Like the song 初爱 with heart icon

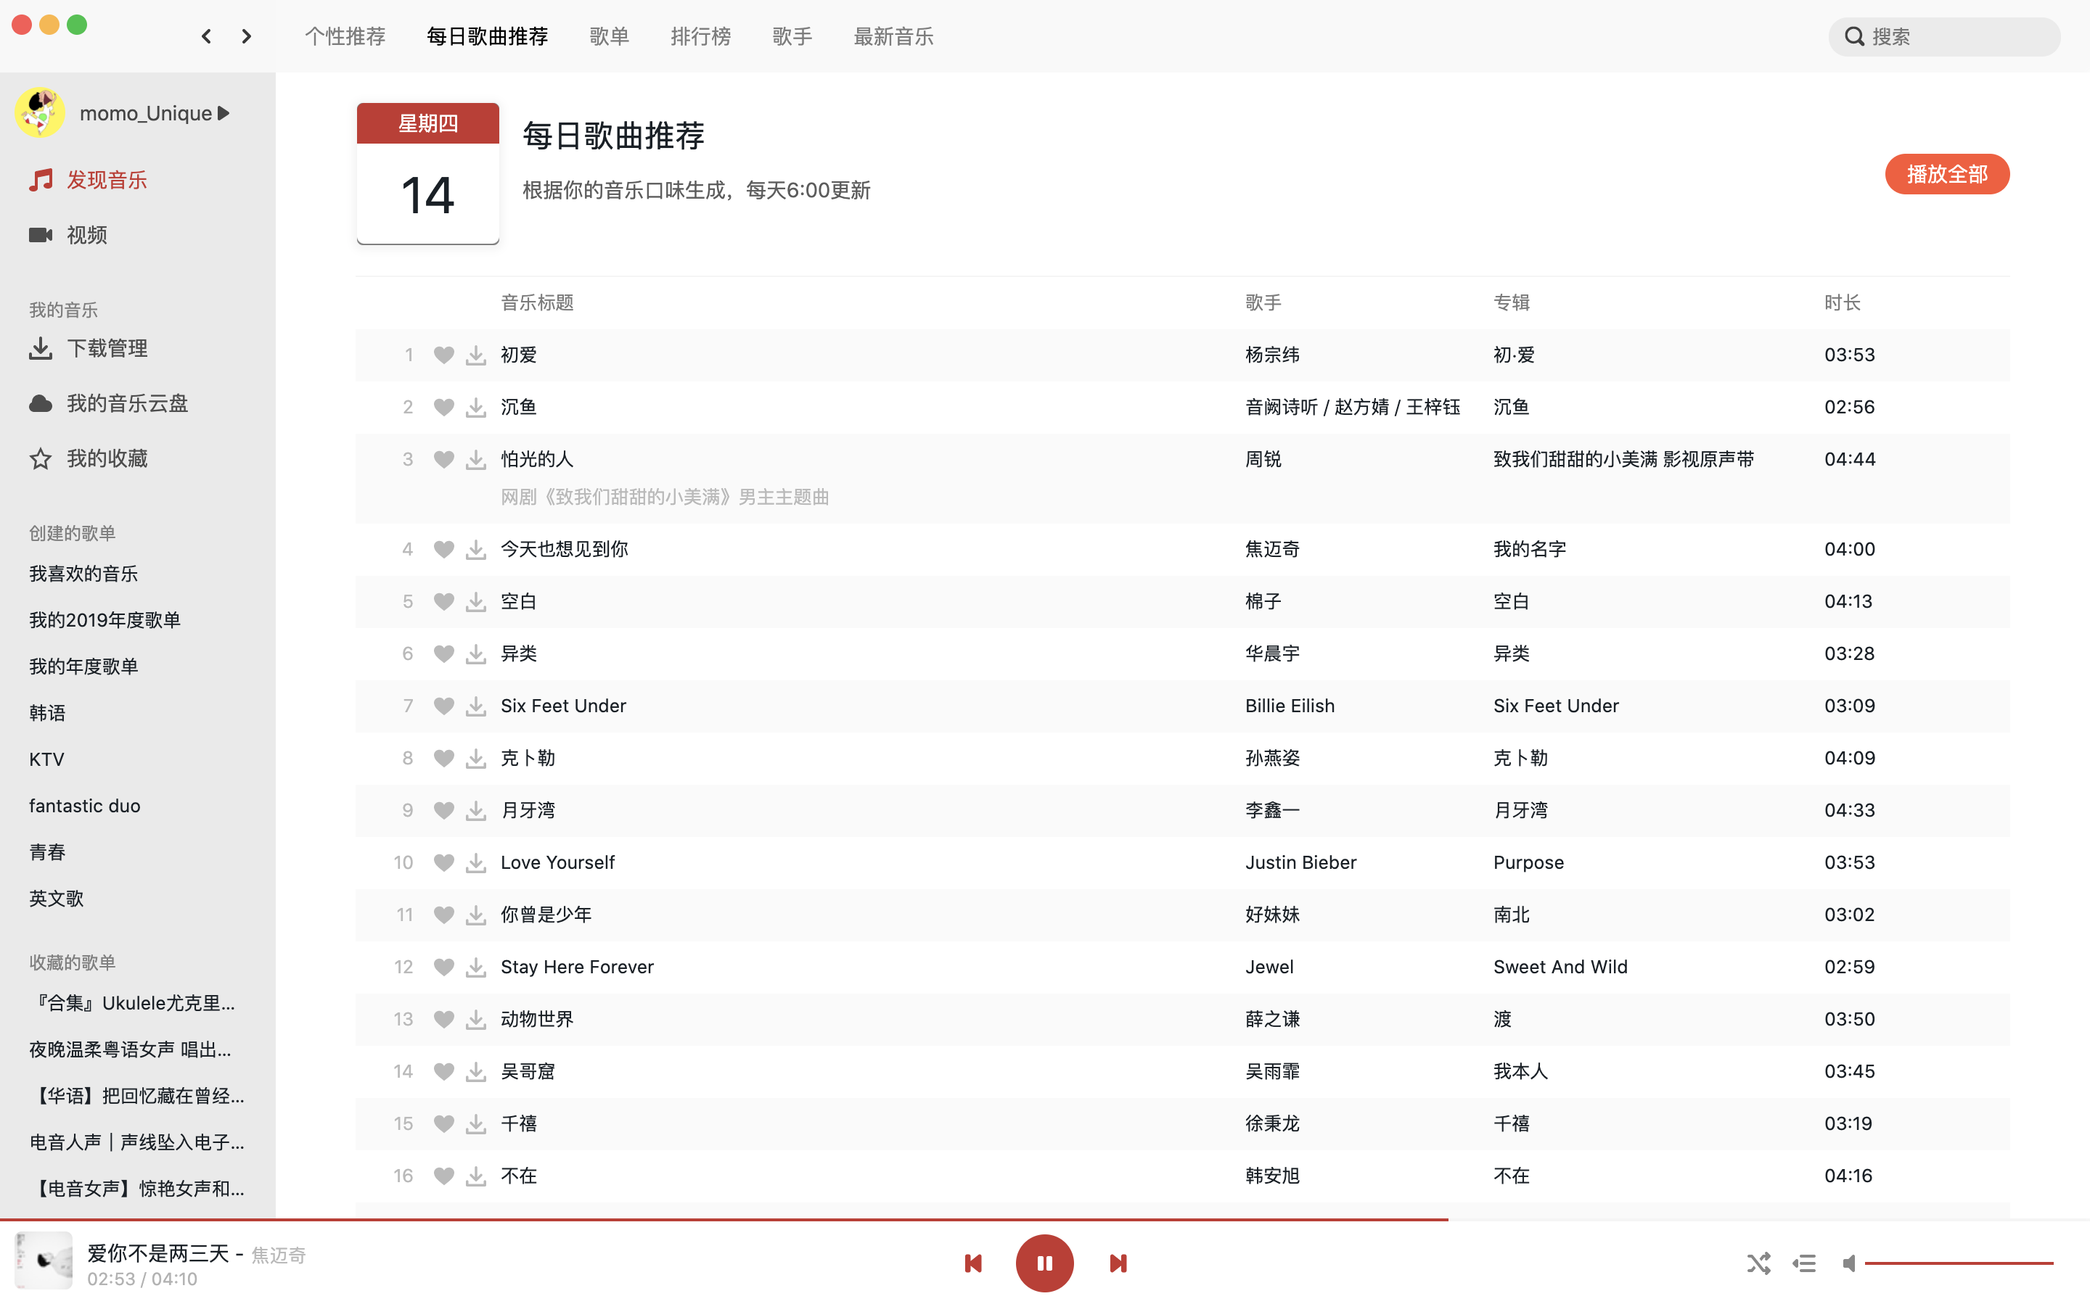(443, 355)
